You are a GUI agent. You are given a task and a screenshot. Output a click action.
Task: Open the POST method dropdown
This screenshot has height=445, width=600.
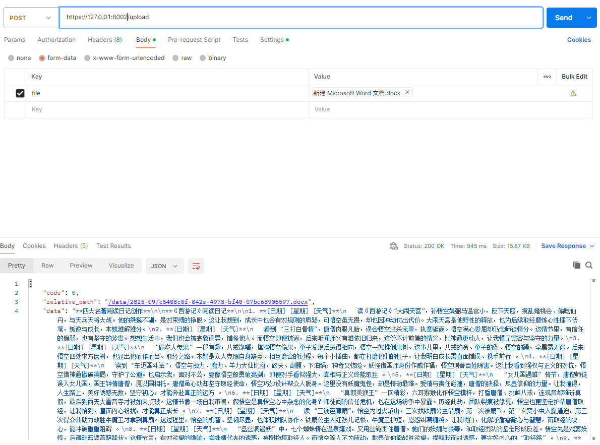pyautogui.click(x=30, y=17)
